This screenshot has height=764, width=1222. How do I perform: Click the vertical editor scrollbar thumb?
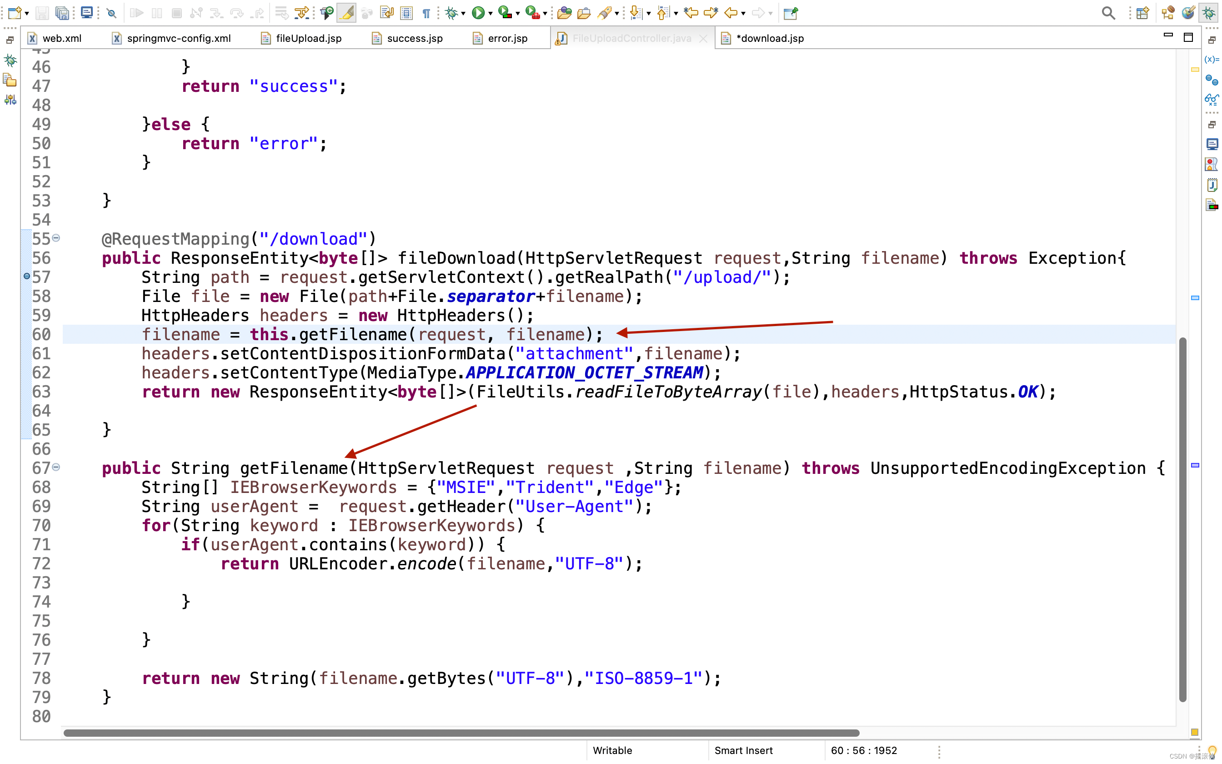1182,519
